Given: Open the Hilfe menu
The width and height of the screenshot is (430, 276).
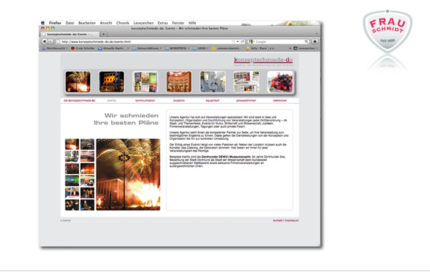Looking at the screenshot, I should [192, 23].
